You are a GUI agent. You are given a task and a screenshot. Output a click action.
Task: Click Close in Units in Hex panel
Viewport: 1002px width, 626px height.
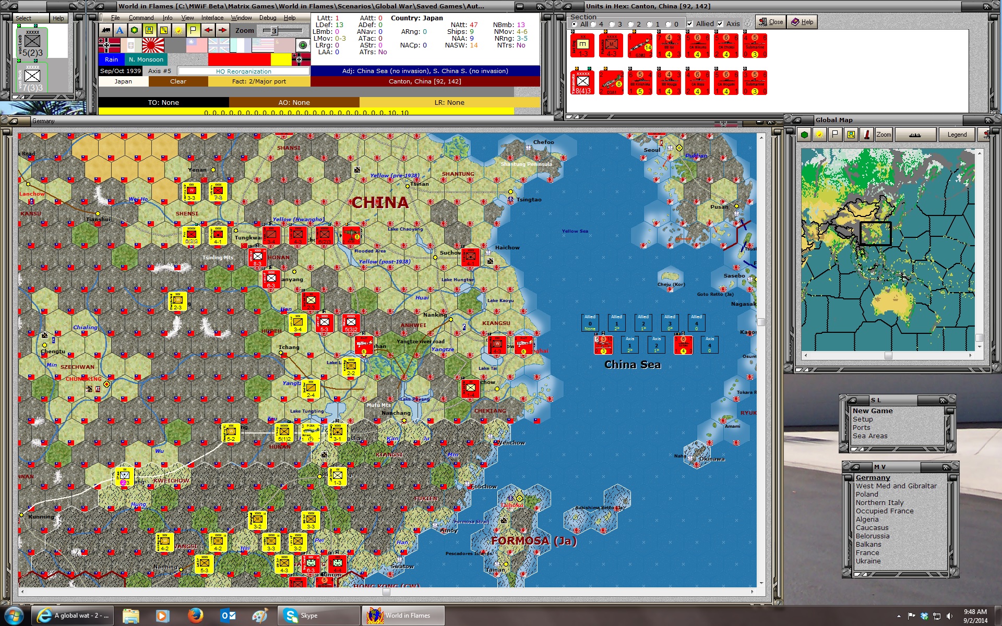pos(771,22)
